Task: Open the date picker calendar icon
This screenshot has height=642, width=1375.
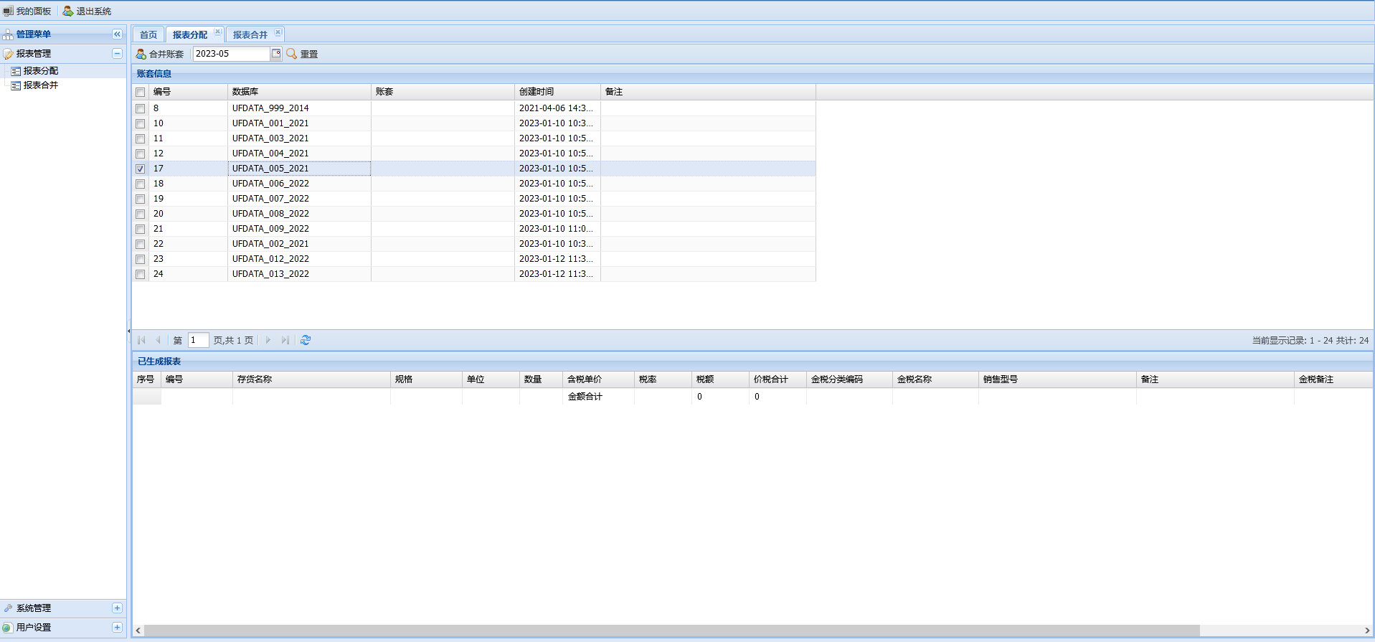Action: click(276, 54)
